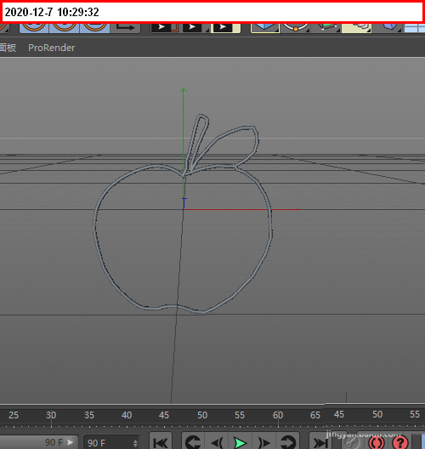Jump to the end of the animation
The image size is (425, 449).
click(320, 442)
